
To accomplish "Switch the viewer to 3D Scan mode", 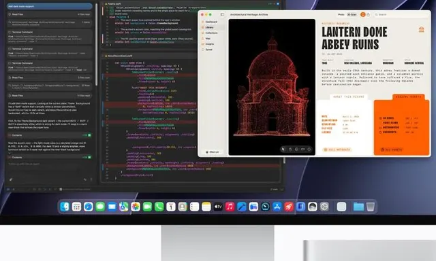I will (x=352, y=14).
